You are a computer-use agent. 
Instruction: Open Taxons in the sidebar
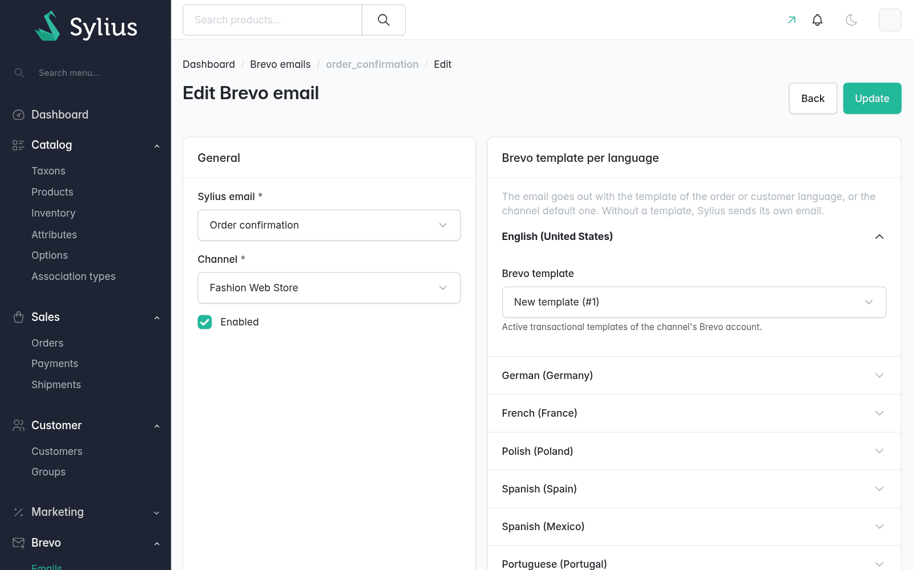pyautogui.click(x=49, y=171)
